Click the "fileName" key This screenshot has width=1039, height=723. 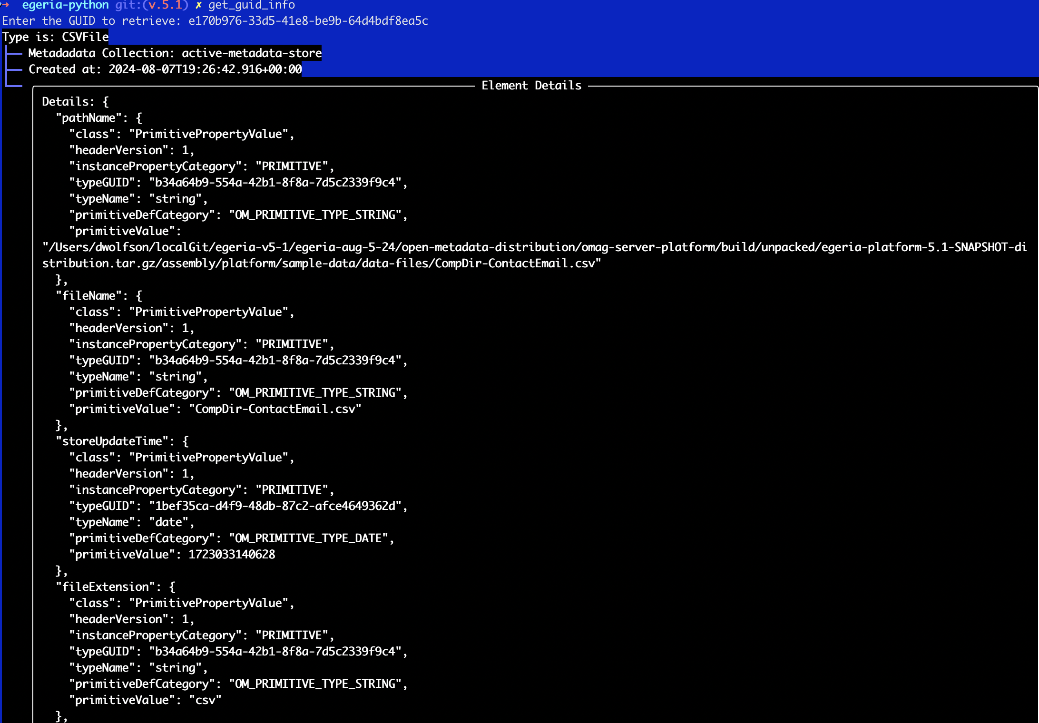click(88, 296)
